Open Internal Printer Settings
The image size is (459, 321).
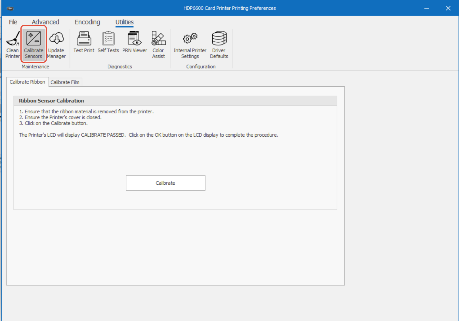(190, 45)
